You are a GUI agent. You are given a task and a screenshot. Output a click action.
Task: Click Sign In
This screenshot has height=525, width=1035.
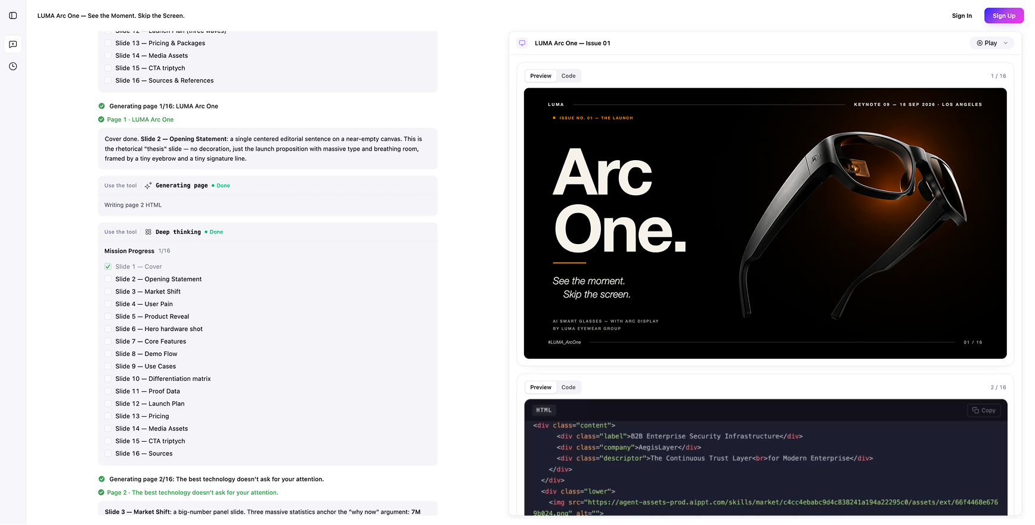962,15
